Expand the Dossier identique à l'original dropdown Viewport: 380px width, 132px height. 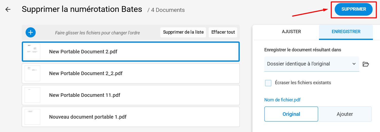click(x=312, y=64)
